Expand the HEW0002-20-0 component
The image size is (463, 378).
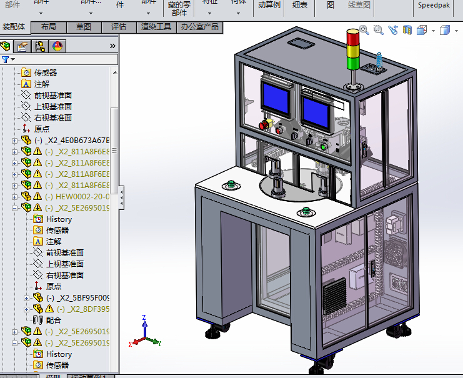[14, 197]
